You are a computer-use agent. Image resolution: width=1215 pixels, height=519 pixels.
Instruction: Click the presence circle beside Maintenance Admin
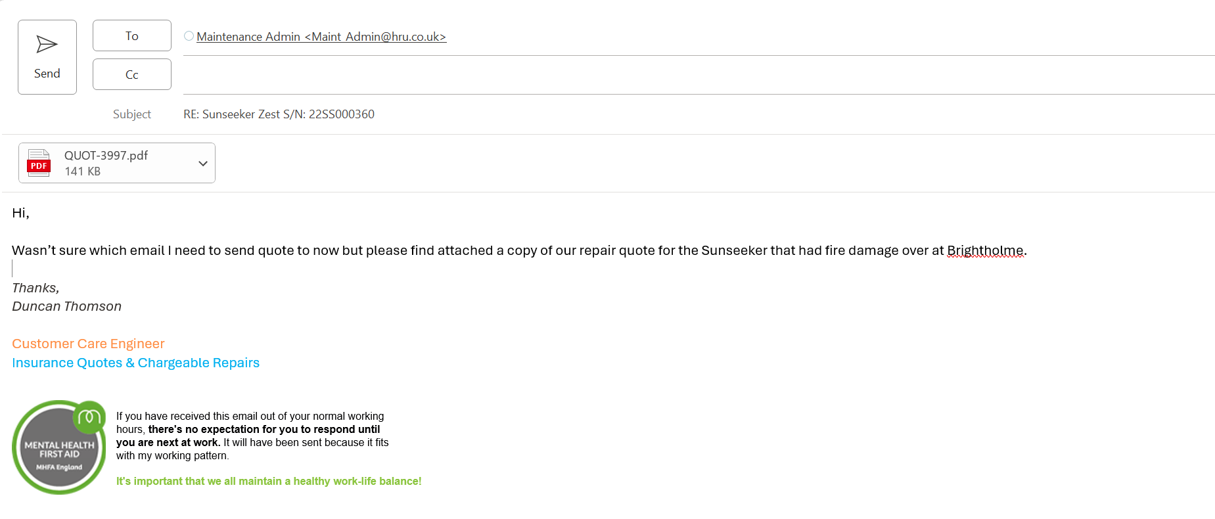pos(189,36)
